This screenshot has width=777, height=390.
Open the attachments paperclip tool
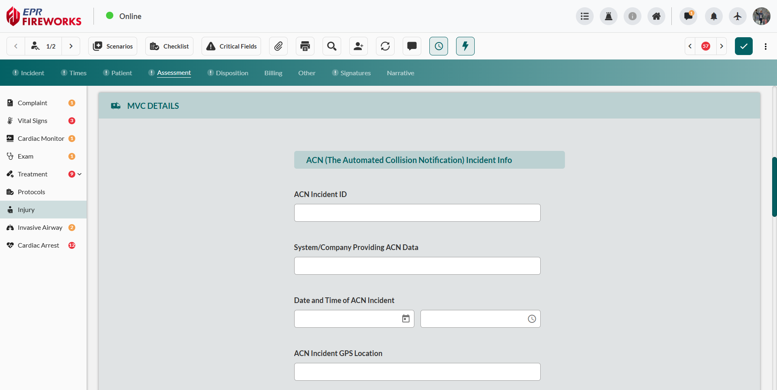coord(278,46)
